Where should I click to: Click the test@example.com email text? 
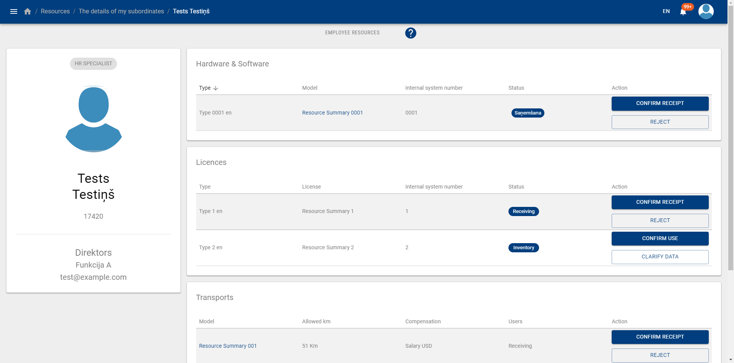(x=93, y=277)
